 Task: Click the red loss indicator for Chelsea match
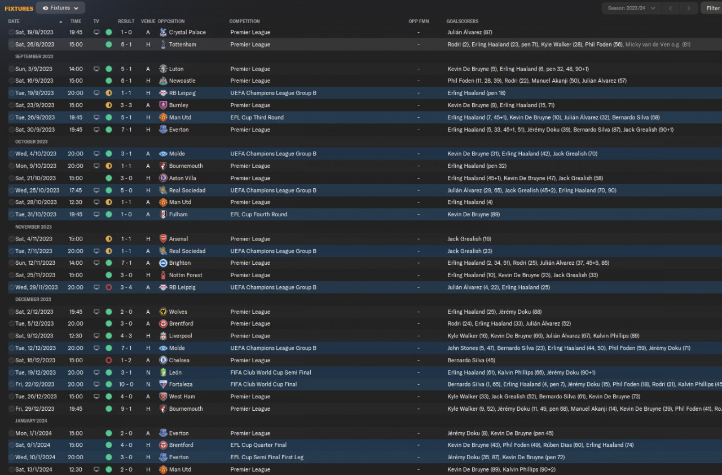click(x=109, y=360)
